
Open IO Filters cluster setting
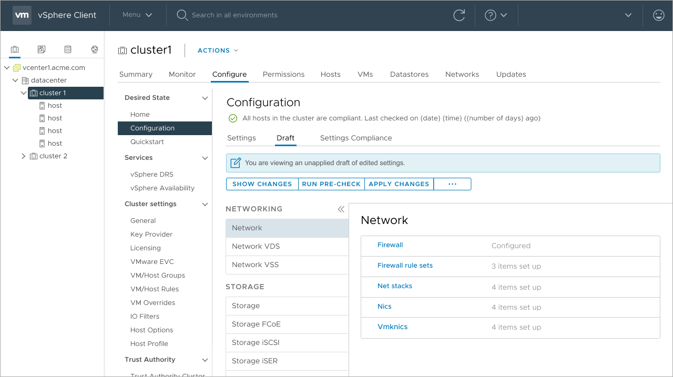click(145, 317)
